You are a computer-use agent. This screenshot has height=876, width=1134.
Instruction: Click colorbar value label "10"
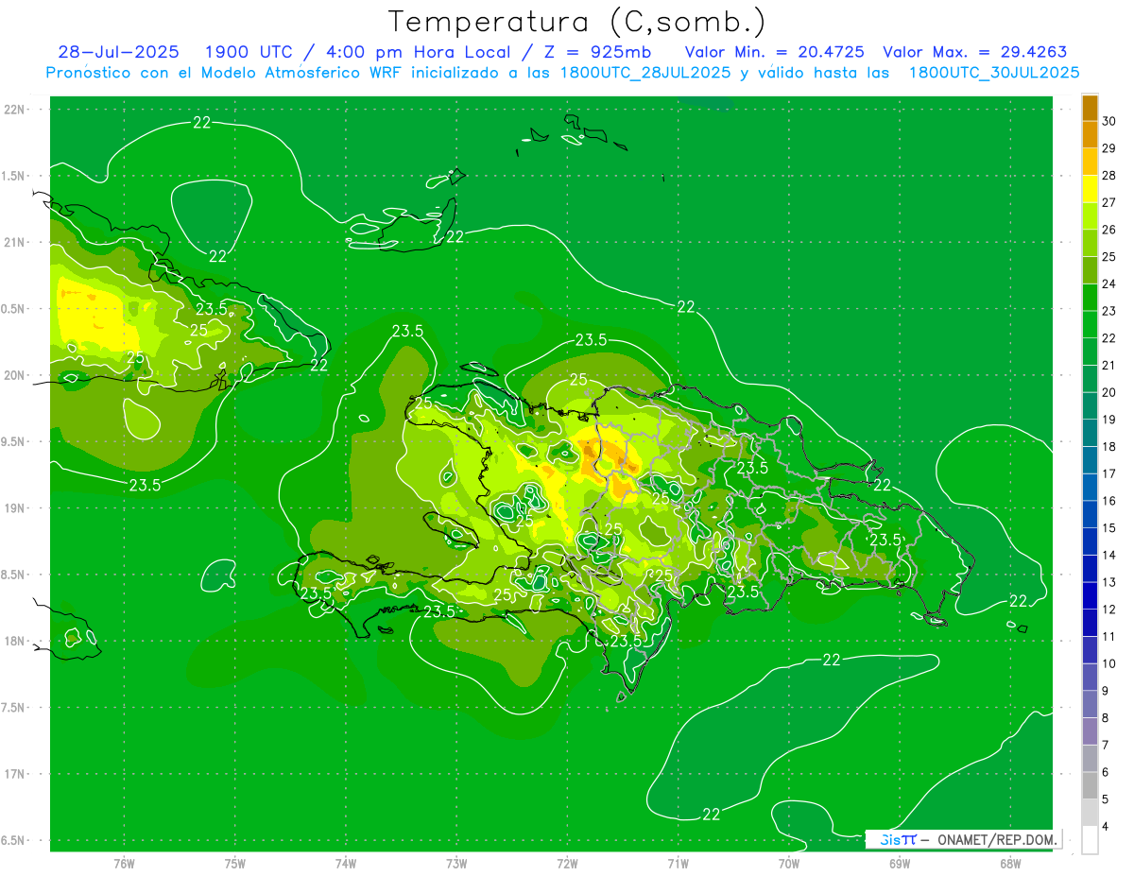click(1109, 664)
